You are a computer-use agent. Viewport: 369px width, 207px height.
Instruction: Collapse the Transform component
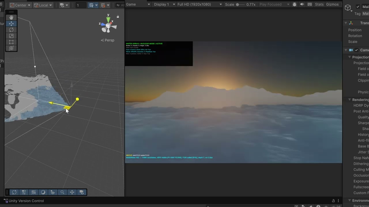pyautogui.click(x=345, y=23)
